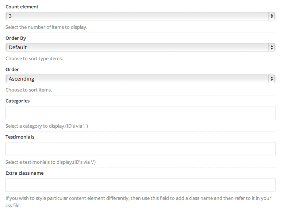Click the css file class name help text

138,202
